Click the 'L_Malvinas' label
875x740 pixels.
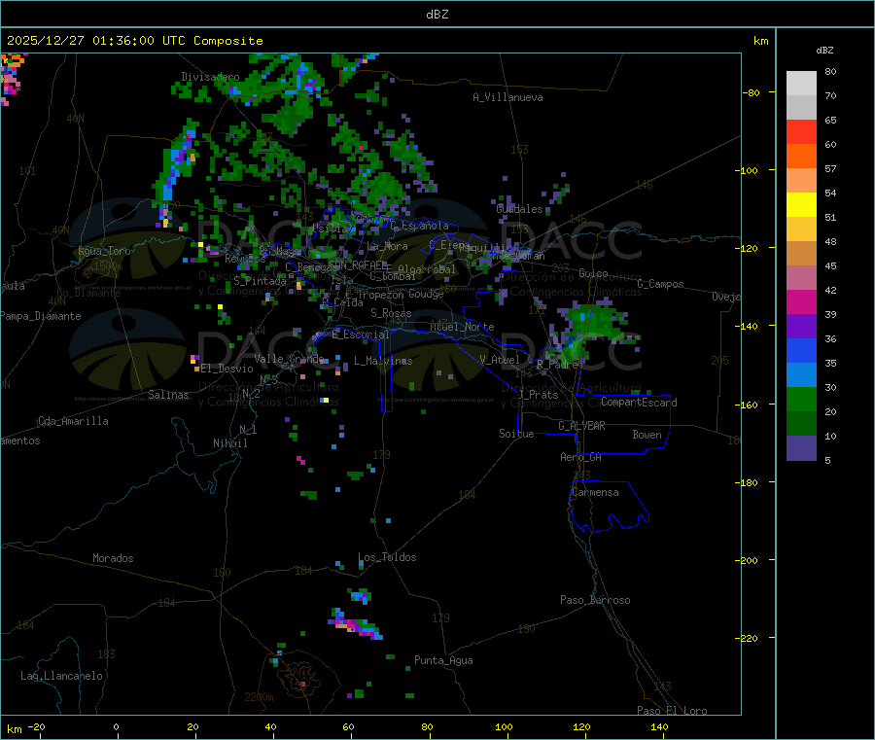pyautogui.click(x=383, y=361)
